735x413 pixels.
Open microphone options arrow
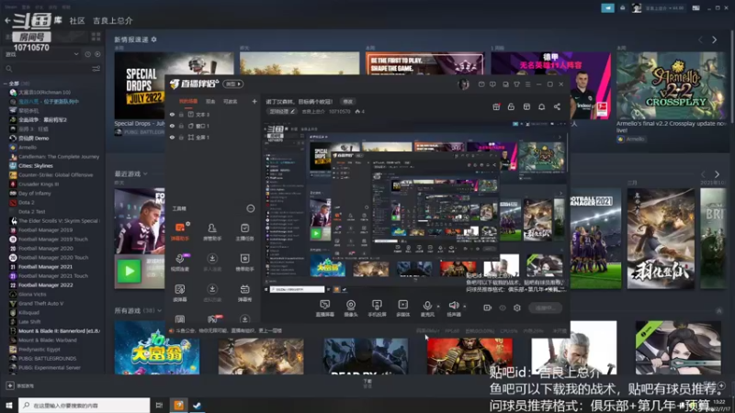438,307
